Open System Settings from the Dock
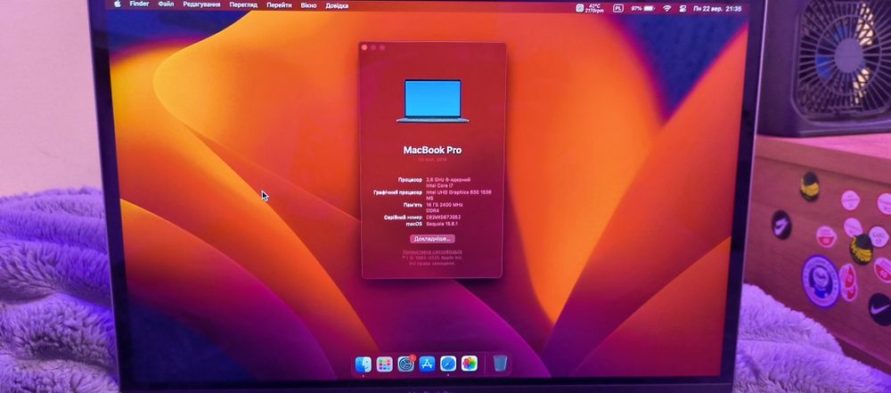Image resolution: width=891 pixels, height=393 pixels. click(x=405, y=364)
